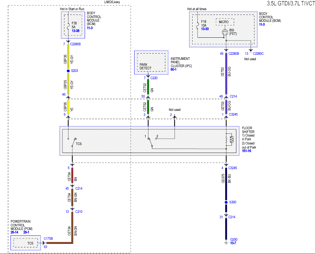Viewport: 315px width, 254px height.
Task: Open the 13-38 fuse F35 link
Action: 75,31
